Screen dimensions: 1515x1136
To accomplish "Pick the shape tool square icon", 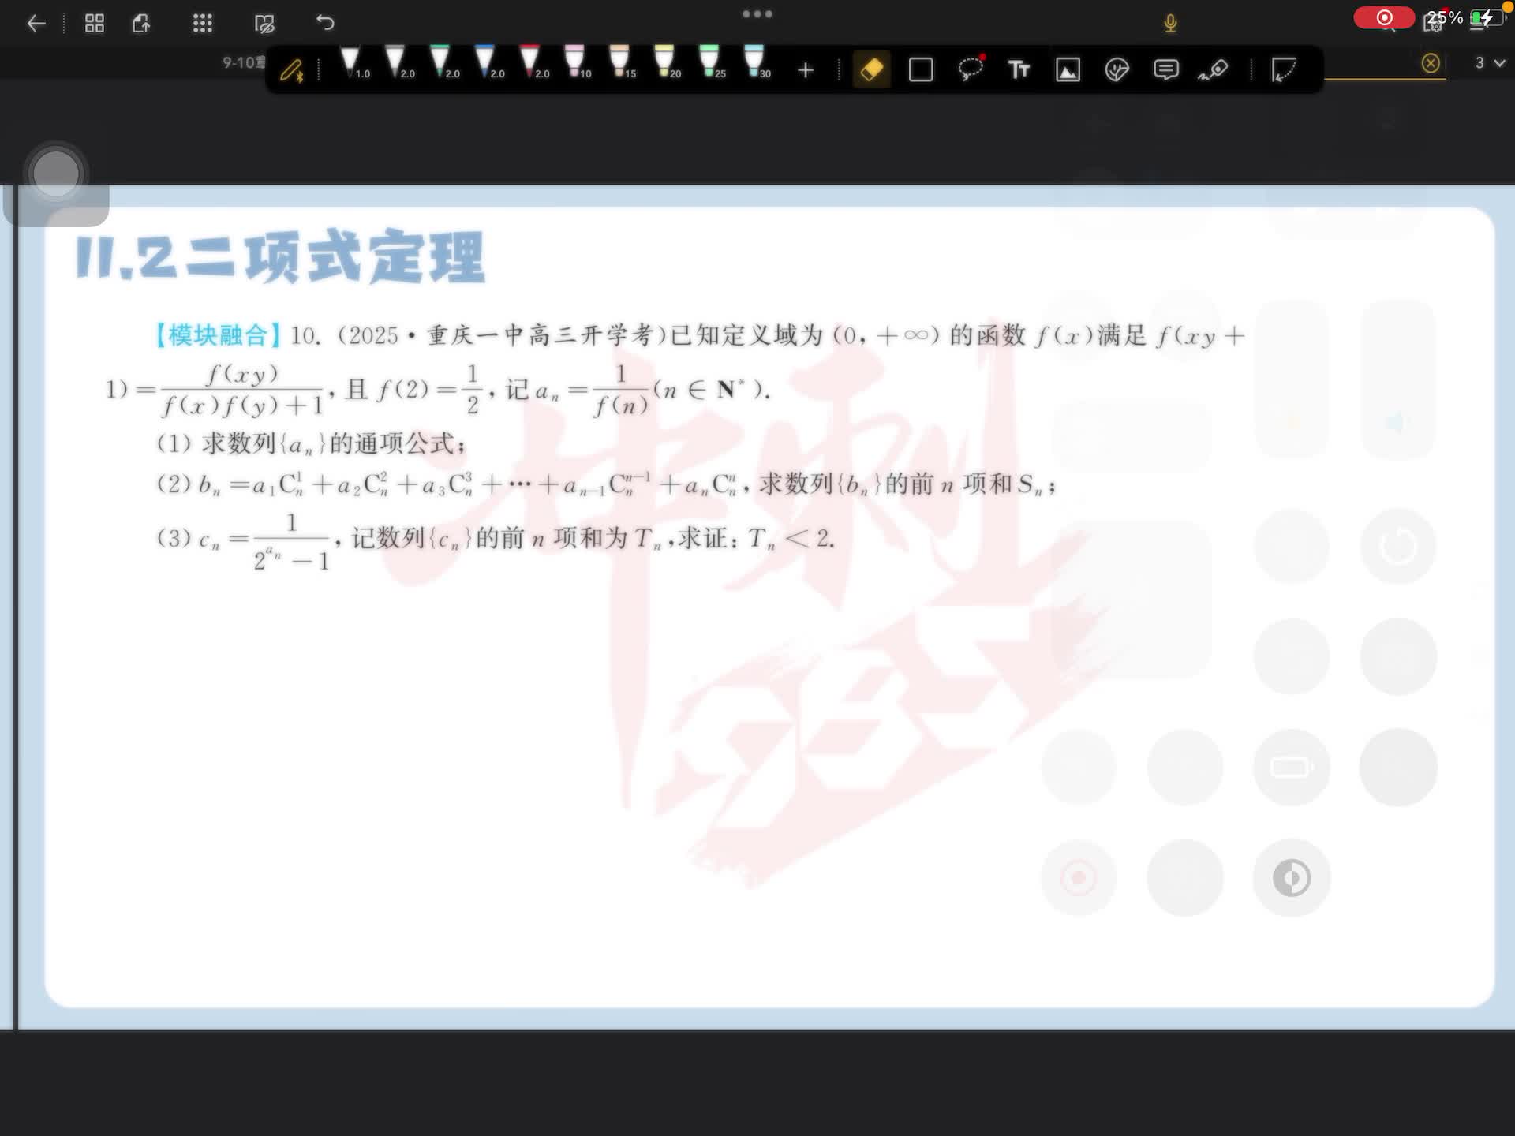I will coord(921,70).
